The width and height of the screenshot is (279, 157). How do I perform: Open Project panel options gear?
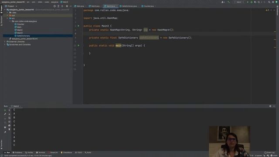tap(67, 6)
